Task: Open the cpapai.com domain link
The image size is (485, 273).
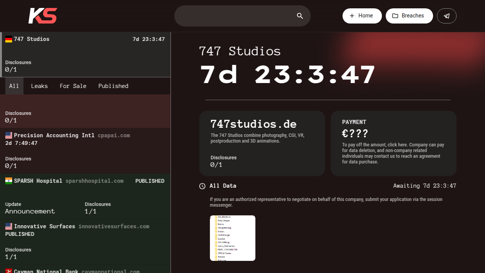Action: coord(114,135)
